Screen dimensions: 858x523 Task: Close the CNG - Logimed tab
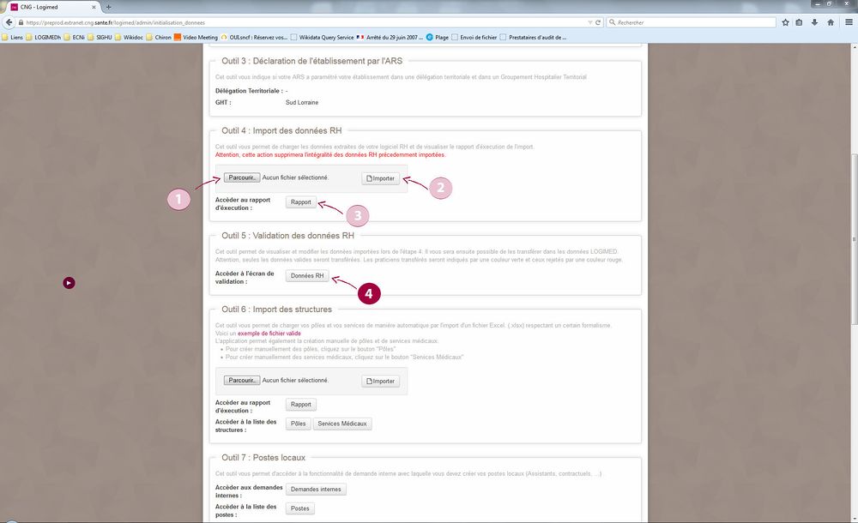(x=94, y=7)
